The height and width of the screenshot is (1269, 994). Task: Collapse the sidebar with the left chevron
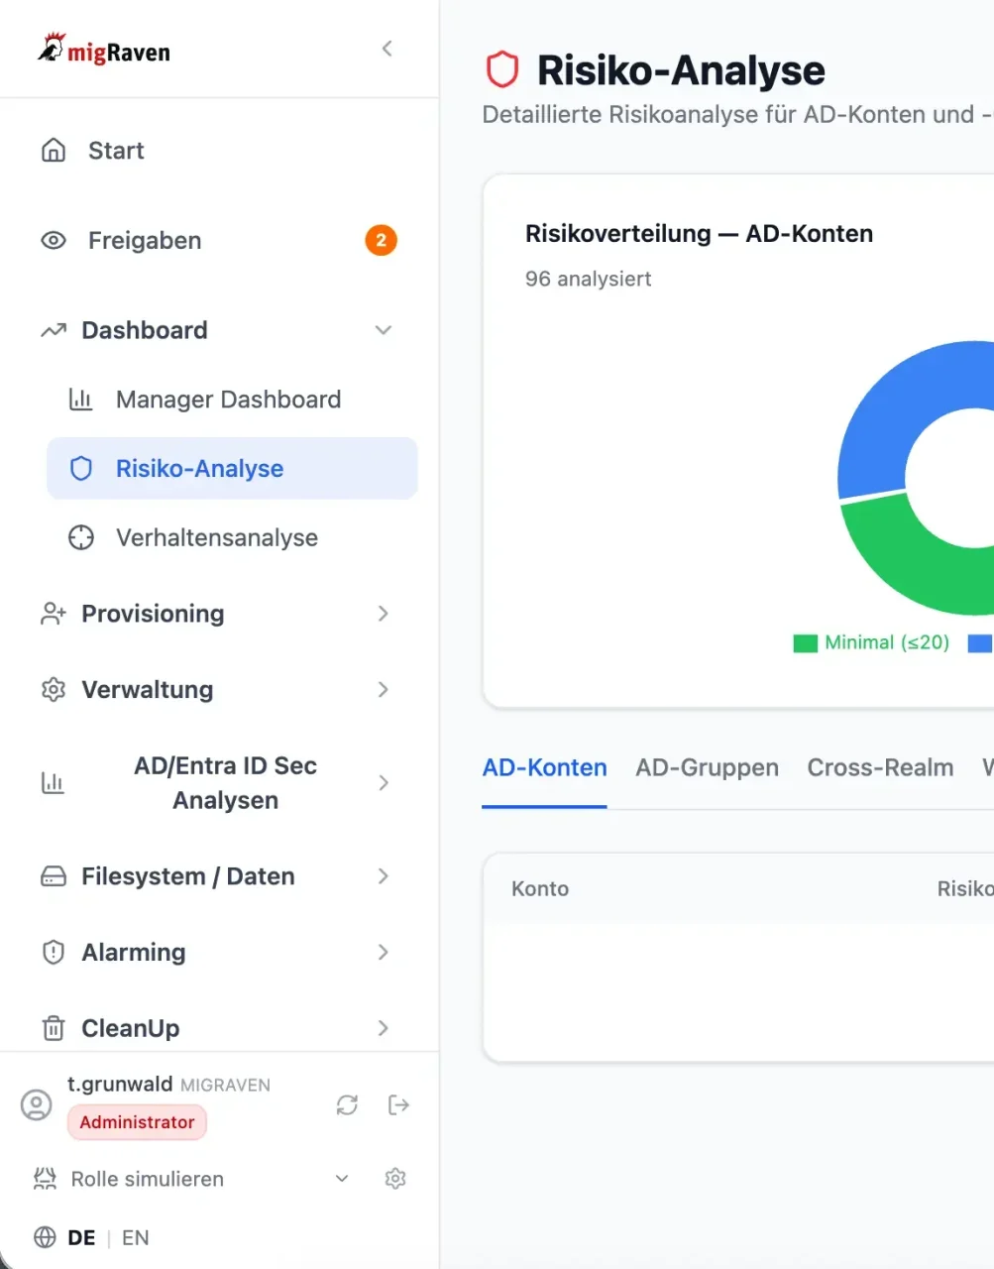(x=387, y=49)
